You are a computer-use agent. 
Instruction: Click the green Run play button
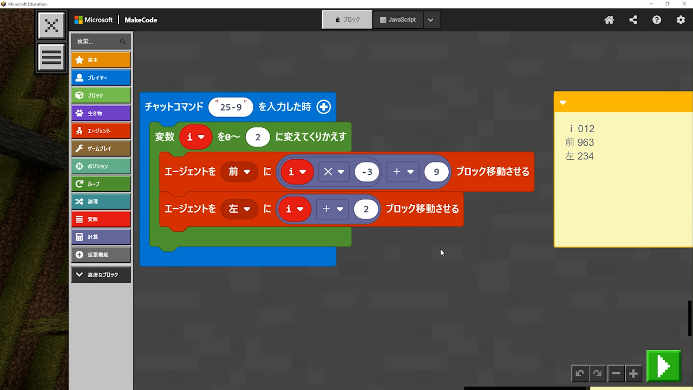[x=663, y=366]
